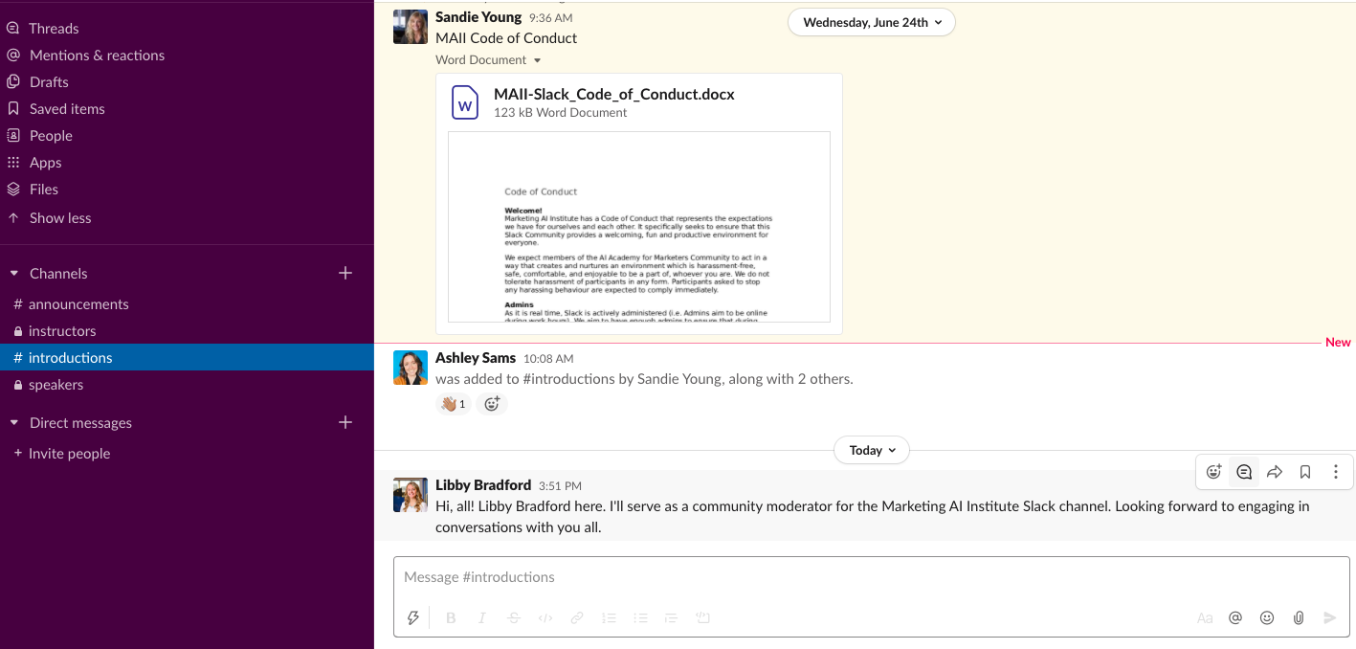1356x649 pixels.
Task: Open the People directory
Action: click(51, 136)
